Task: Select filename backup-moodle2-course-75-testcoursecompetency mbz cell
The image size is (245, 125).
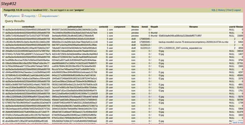Action: coord(193,42)
